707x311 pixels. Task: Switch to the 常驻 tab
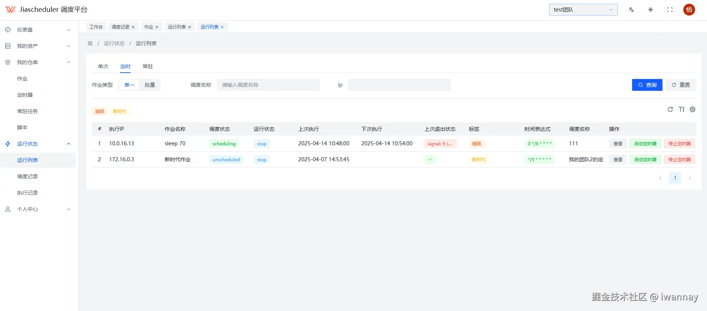pos(148,66)
